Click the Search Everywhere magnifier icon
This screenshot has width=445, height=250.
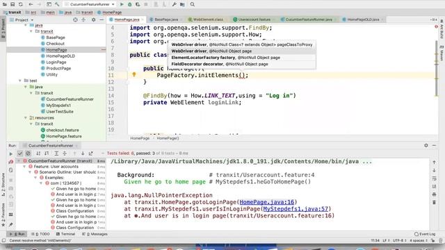193,4
